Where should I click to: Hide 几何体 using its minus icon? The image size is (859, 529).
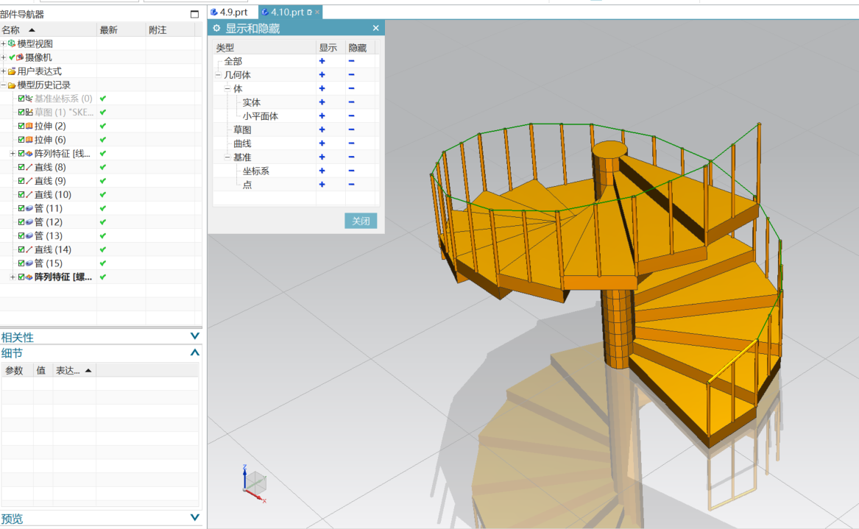tap(351, 75)
